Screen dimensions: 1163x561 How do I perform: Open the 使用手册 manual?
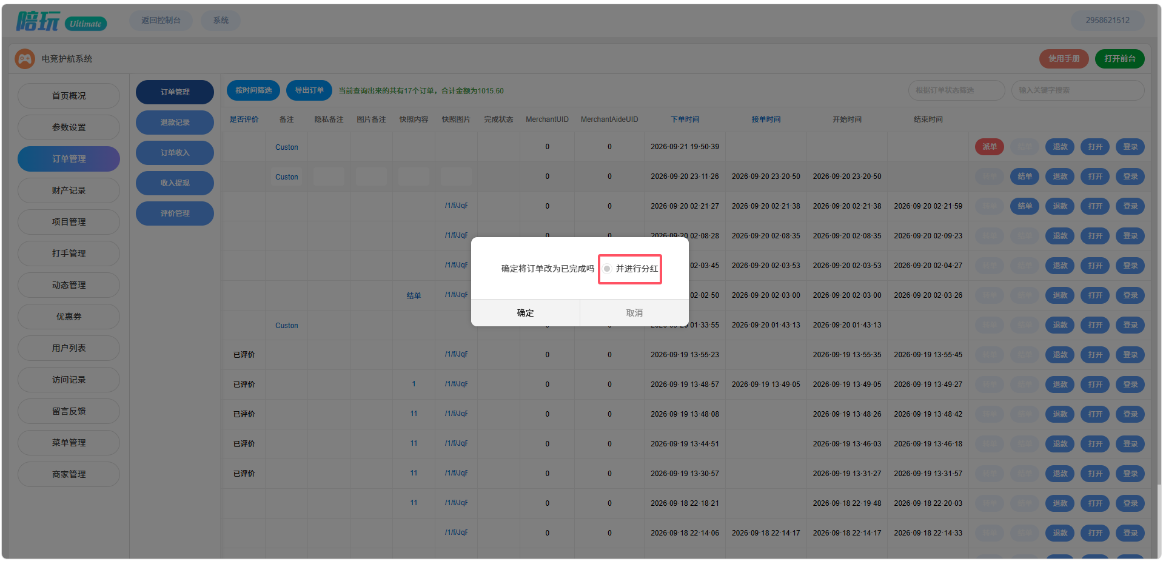(1064, 59)
